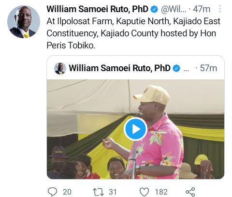Tap the retweet arrows icon
232x197 pixels.
pos(98,192)
